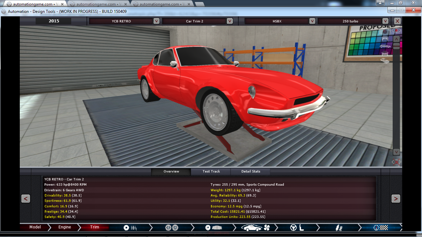The image size is (422, 237).
Task: Click the left arrow previous button
Action: (26, 198)
